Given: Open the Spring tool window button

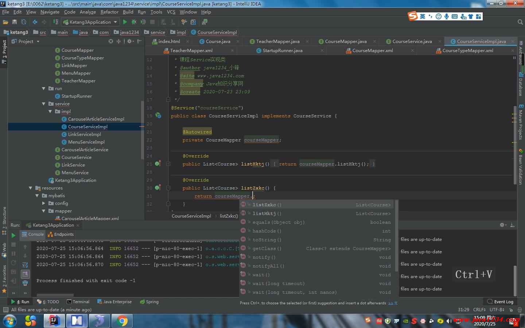Looking at the screenshot, I should [x=149, y=302].
